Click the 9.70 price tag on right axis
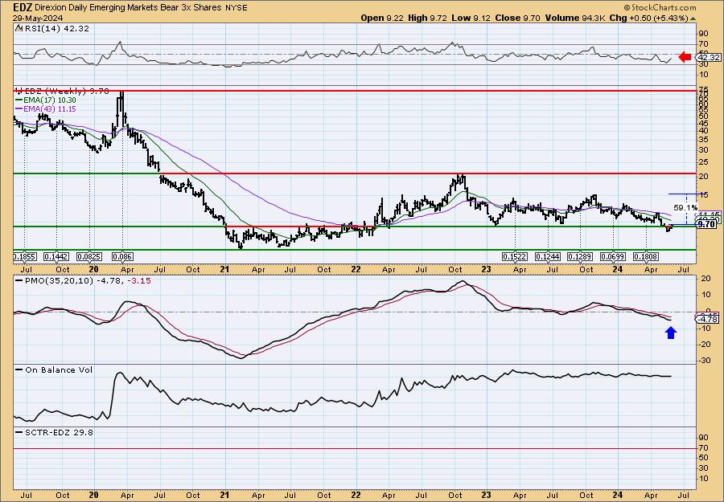 [706, 224]
